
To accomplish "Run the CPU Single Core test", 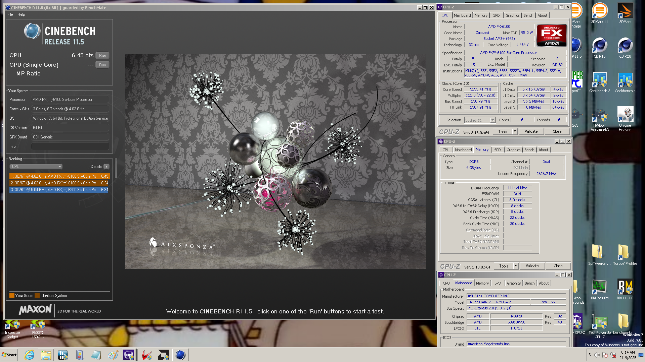I will coord(102,65).
